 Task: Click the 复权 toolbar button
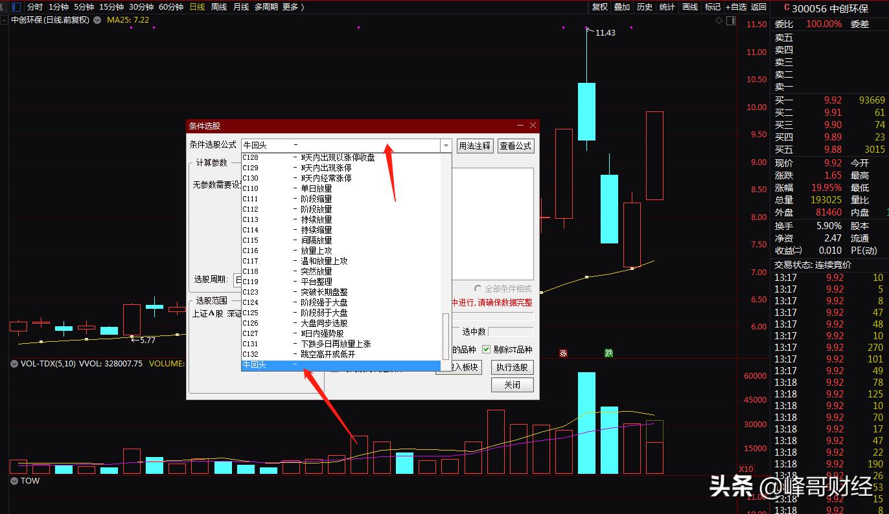click(x=600, y=7)
